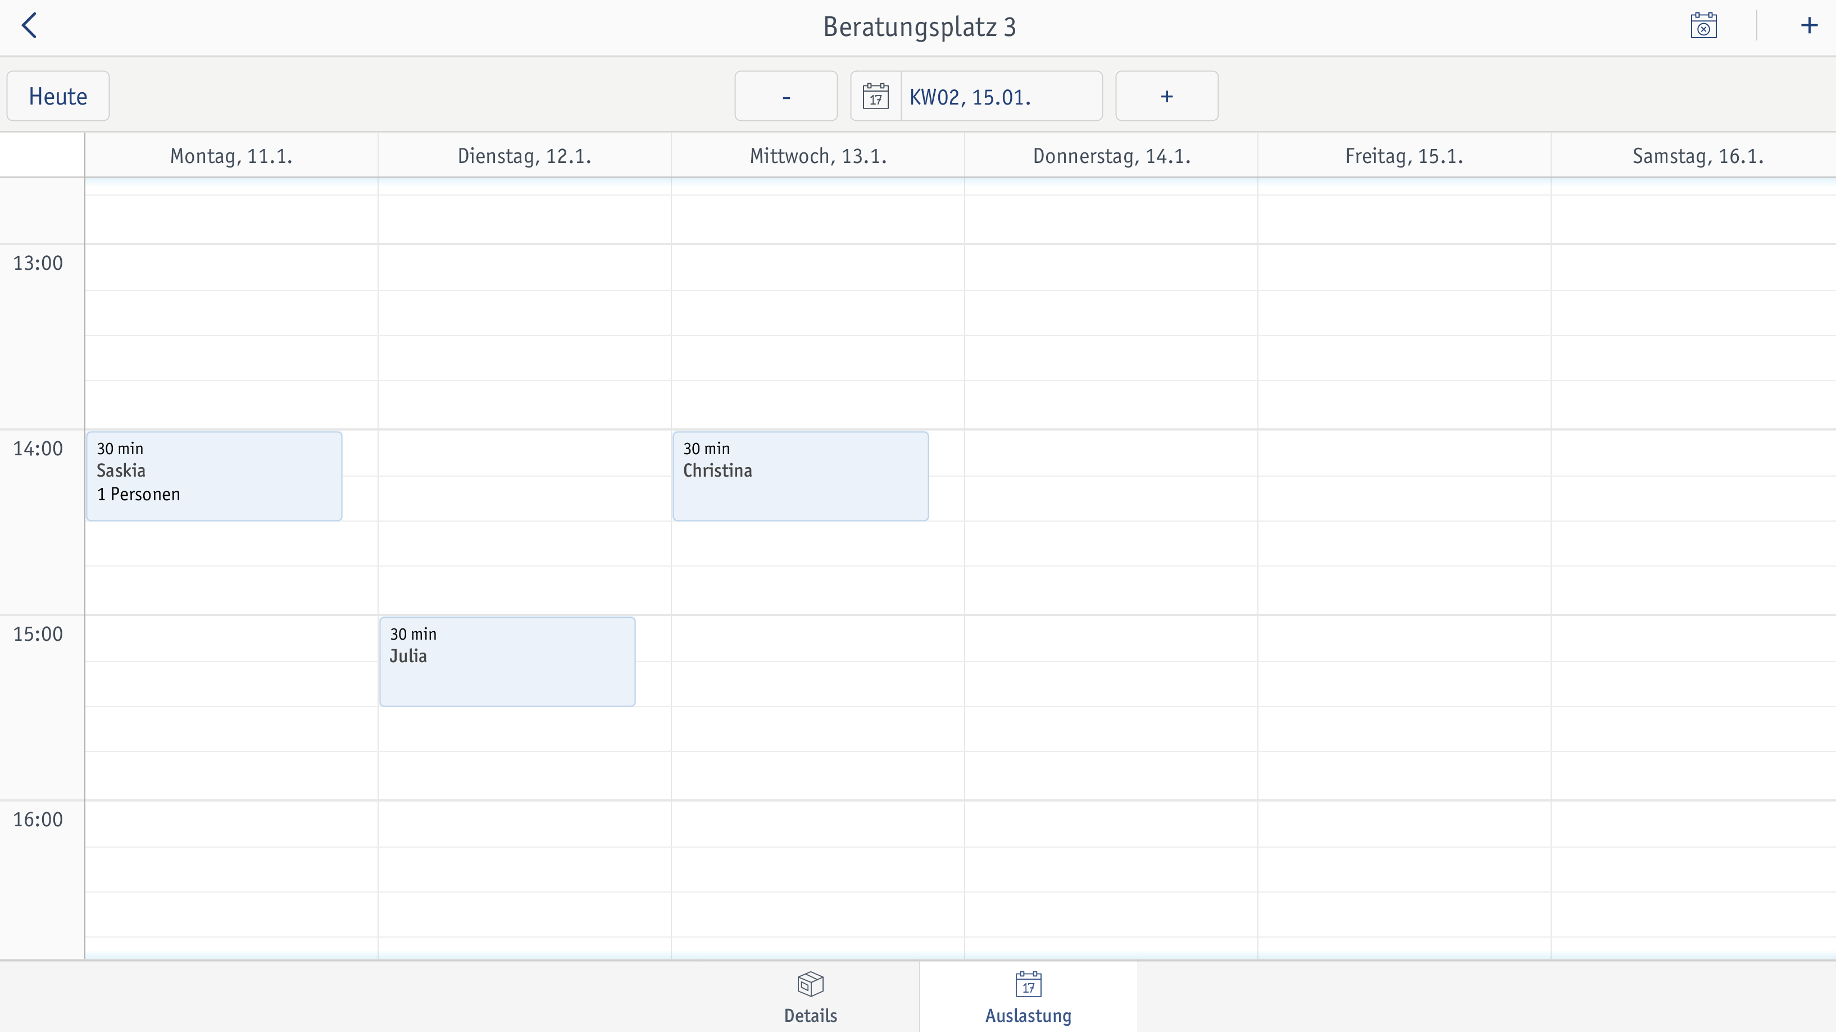Image resolution: width=1836 pixels, height=1032 pixels.
Task: Open Julia's 30 min appointment
Action: pos(507,662)
